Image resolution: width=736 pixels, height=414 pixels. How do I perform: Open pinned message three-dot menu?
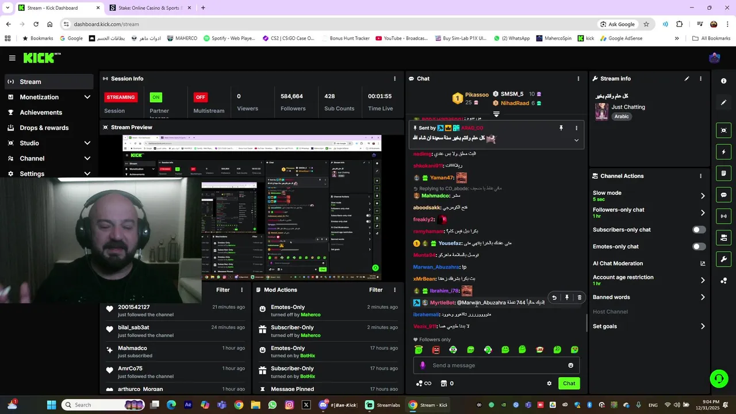[x=576, y=128]
